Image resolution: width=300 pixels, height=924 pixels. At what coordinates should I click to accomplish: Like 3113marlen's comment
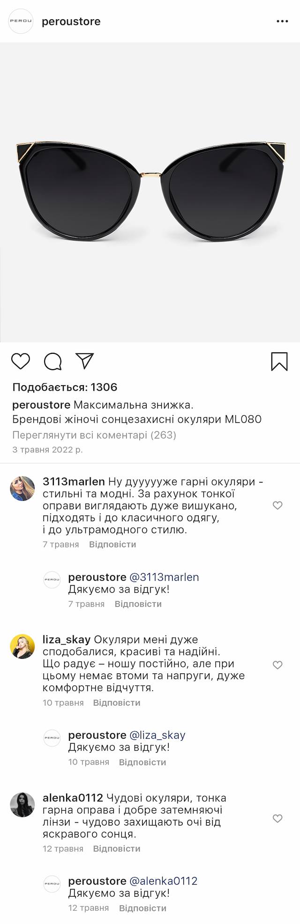tap(277, 505)
